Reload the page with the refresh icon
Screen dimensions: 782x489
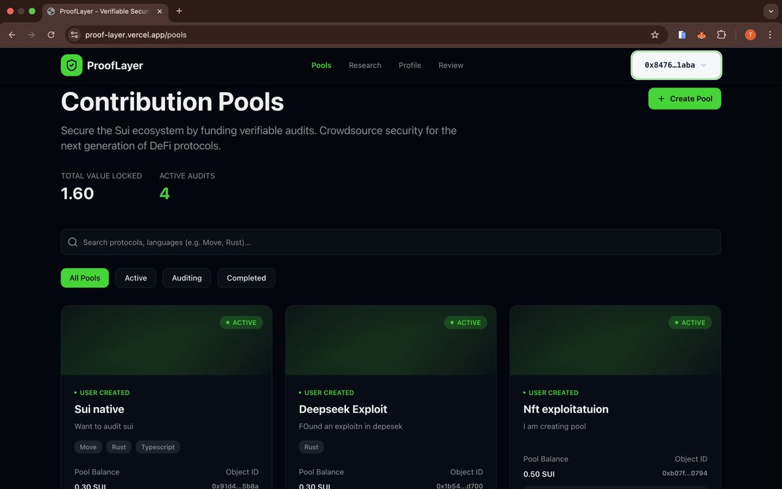(x=51, y=35)
